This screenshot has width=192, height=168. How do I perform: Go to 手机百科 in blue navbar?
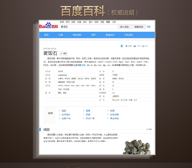tap(129, 35)
